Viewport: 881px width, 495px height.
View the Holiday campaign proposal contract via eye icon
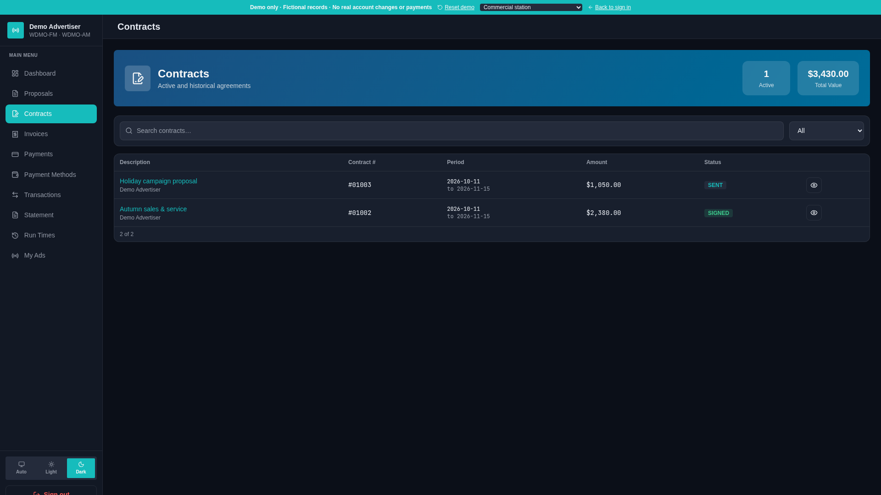814,185
